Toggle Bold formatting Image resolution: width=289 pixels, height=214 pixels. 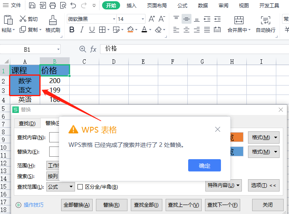72,29
